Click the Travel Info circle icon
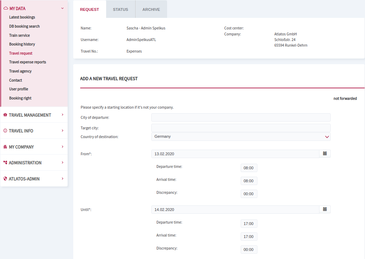The width and height of the screenshot is (365, 259). [5, 131]
